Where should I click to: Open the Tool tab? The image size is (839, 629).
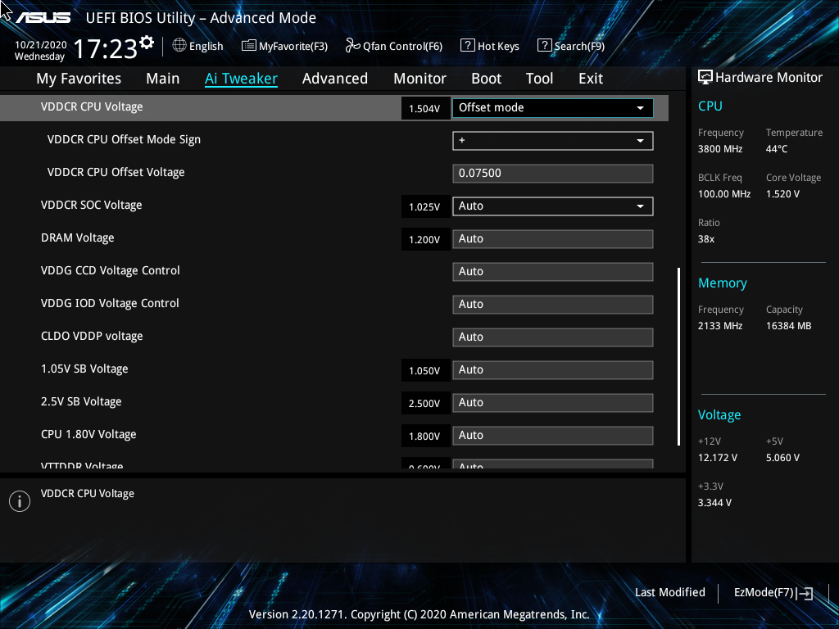tap(539, 79)
